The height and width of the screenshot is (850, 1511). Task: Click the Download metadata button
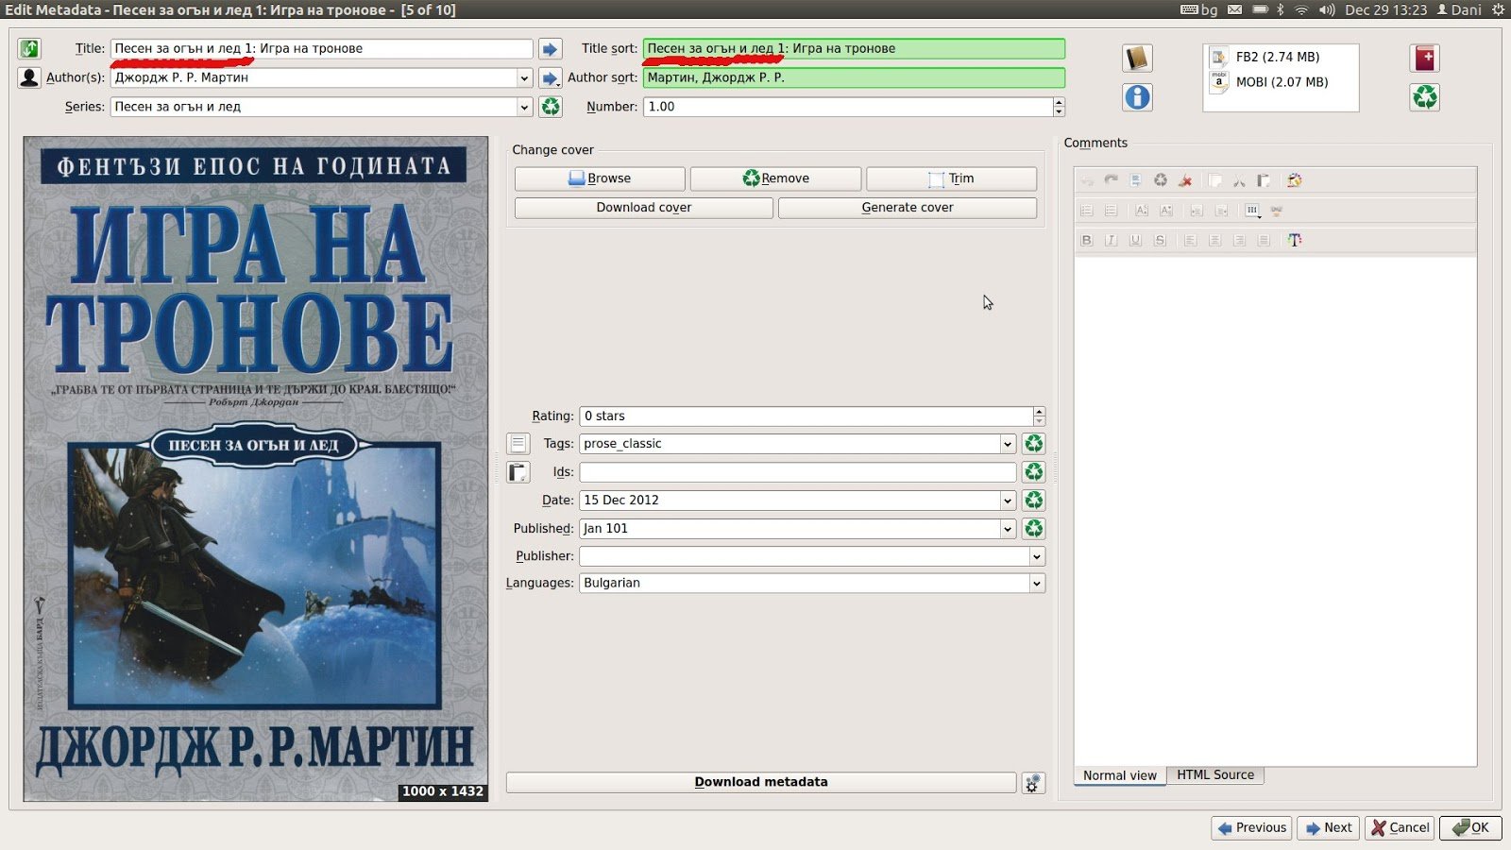760,782
